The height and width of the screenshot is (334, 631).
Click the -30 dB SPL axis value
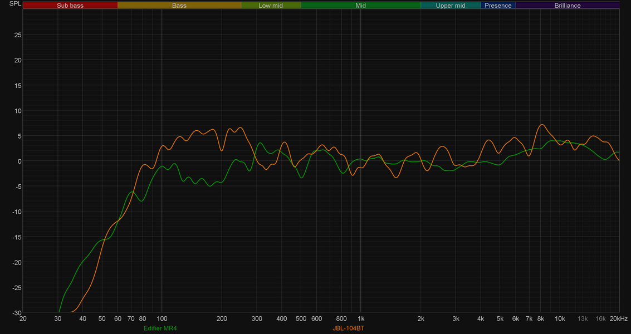point(17,313)
